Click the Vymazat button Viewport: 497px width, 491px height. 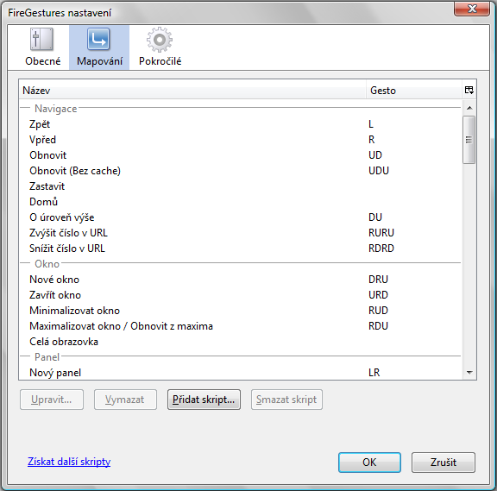pos(125,400)
